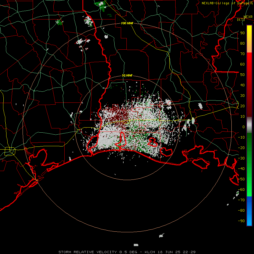
Task: Pick the -60 tick label on scale
Action: click(241, 190)
